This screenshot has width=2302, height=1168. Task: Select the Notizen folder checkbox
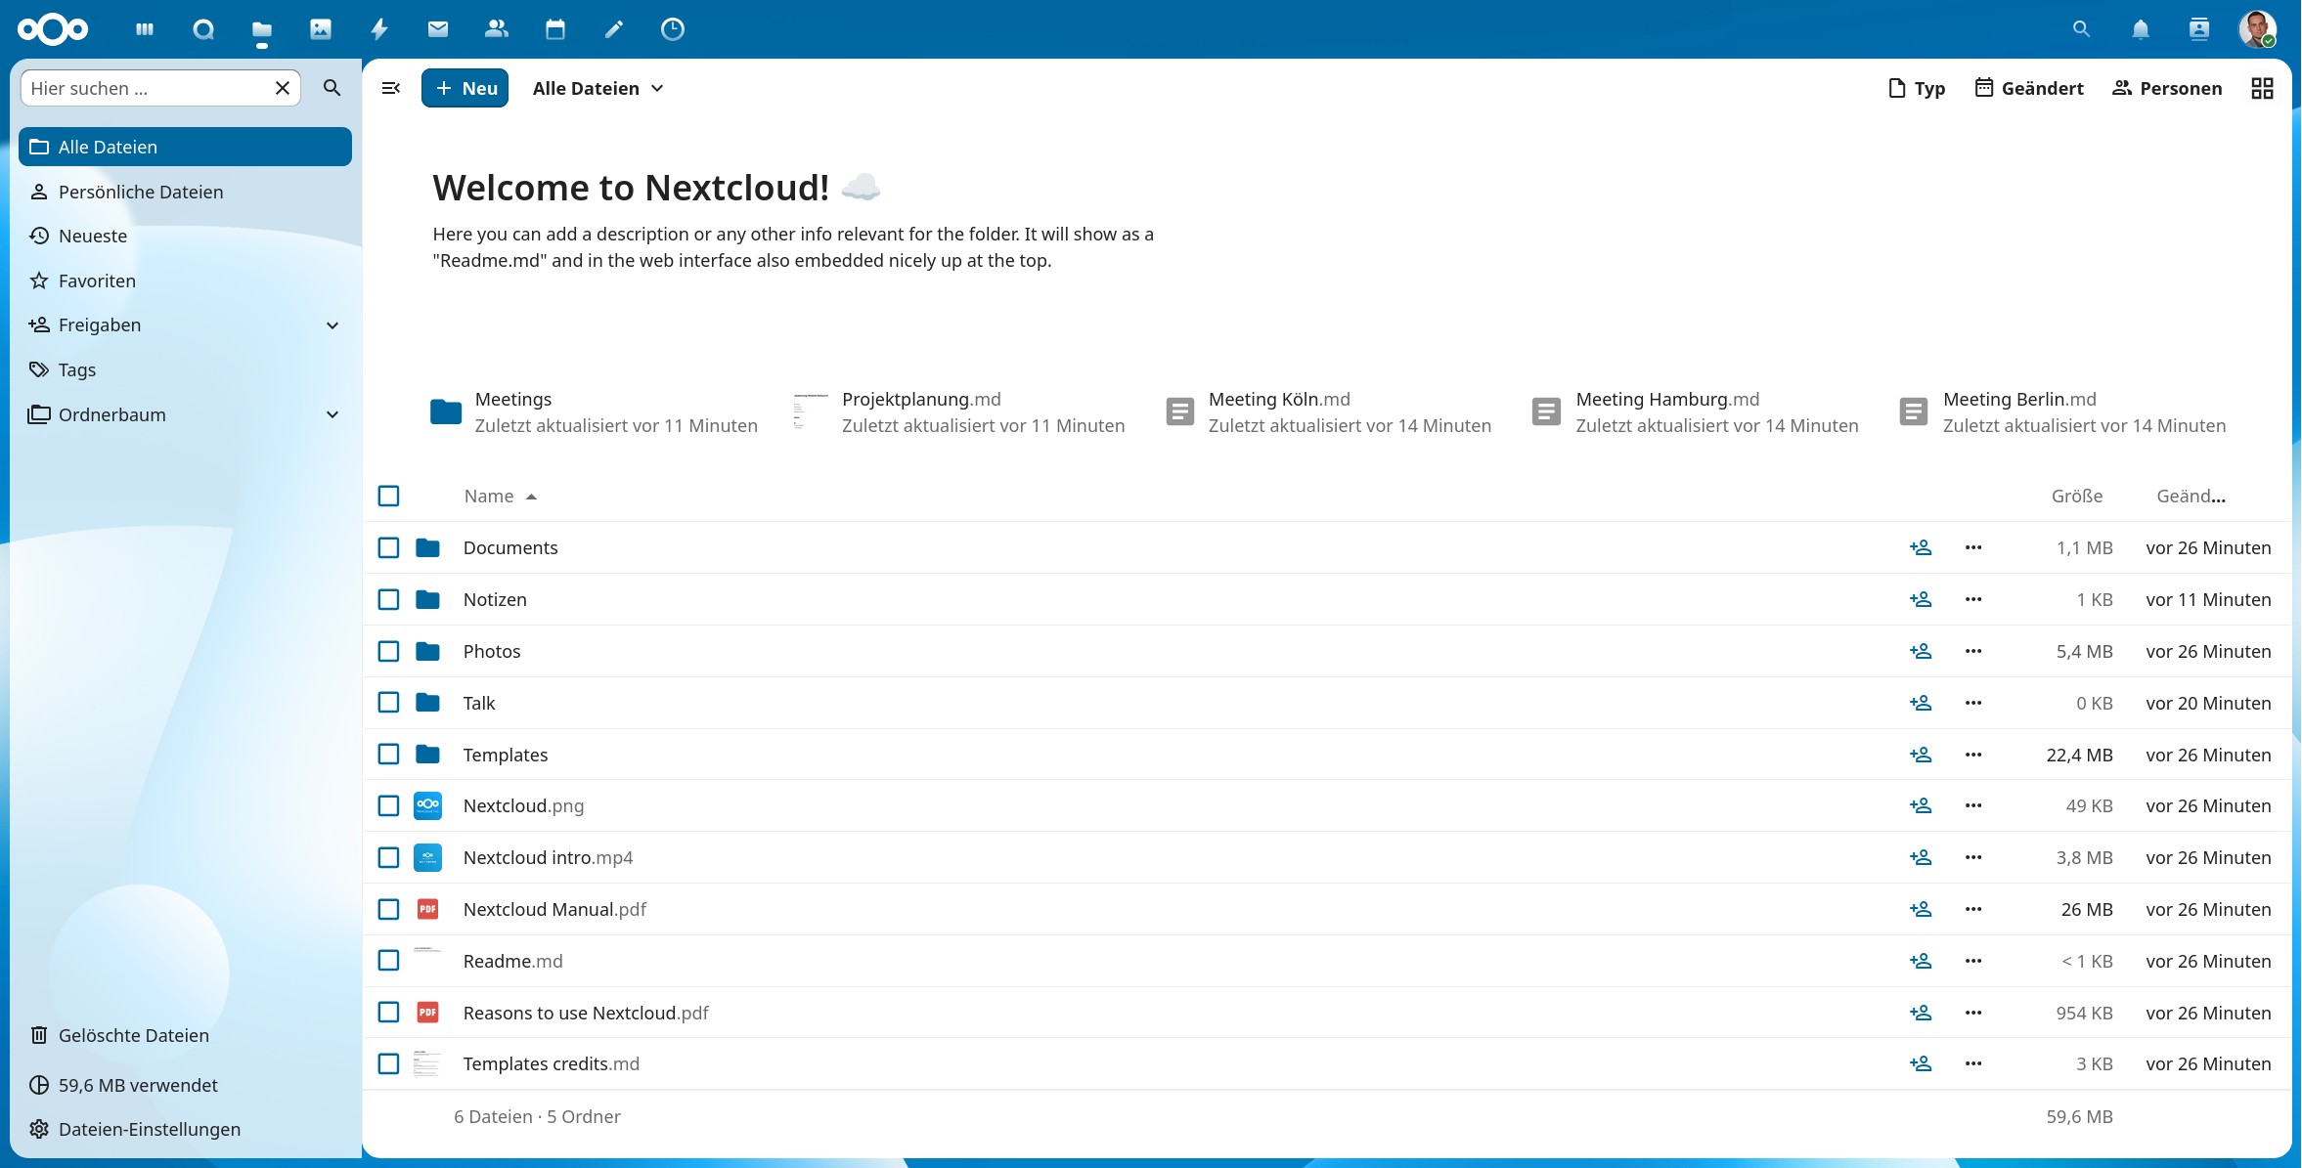388,599
